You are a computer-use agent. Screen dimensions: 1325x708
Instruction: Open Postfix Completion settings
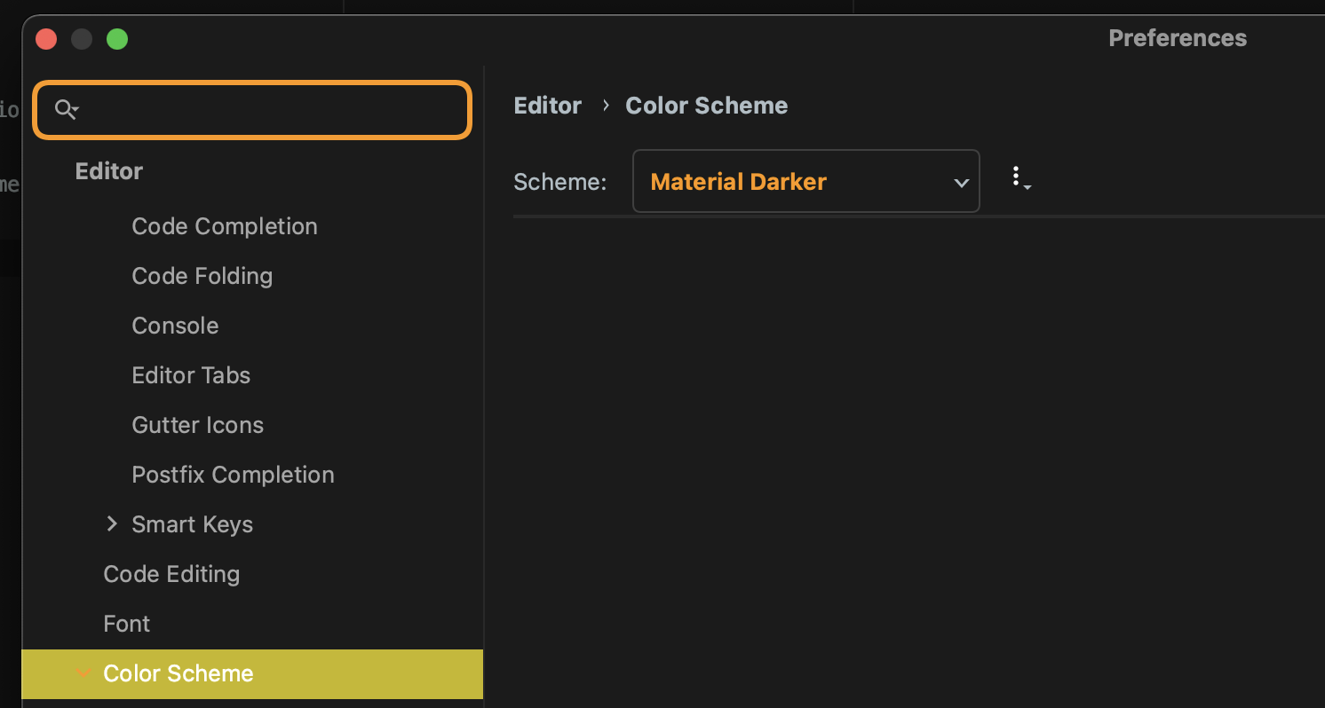[x=233, y=475]
